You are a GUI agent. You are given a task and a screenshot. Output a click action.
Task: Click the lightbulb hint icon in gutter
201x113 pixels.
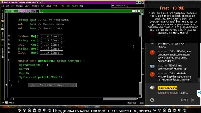tap(6, 85)
